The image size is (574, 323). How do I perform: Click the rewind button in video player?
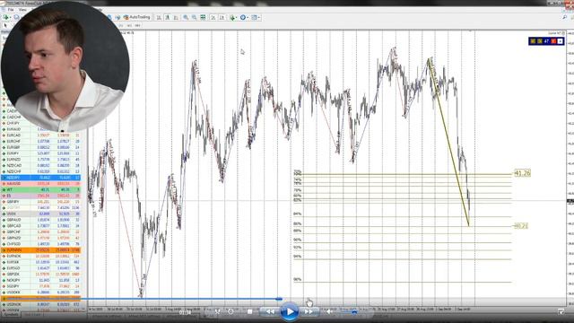pyautogui.click(x=270, y=311)
